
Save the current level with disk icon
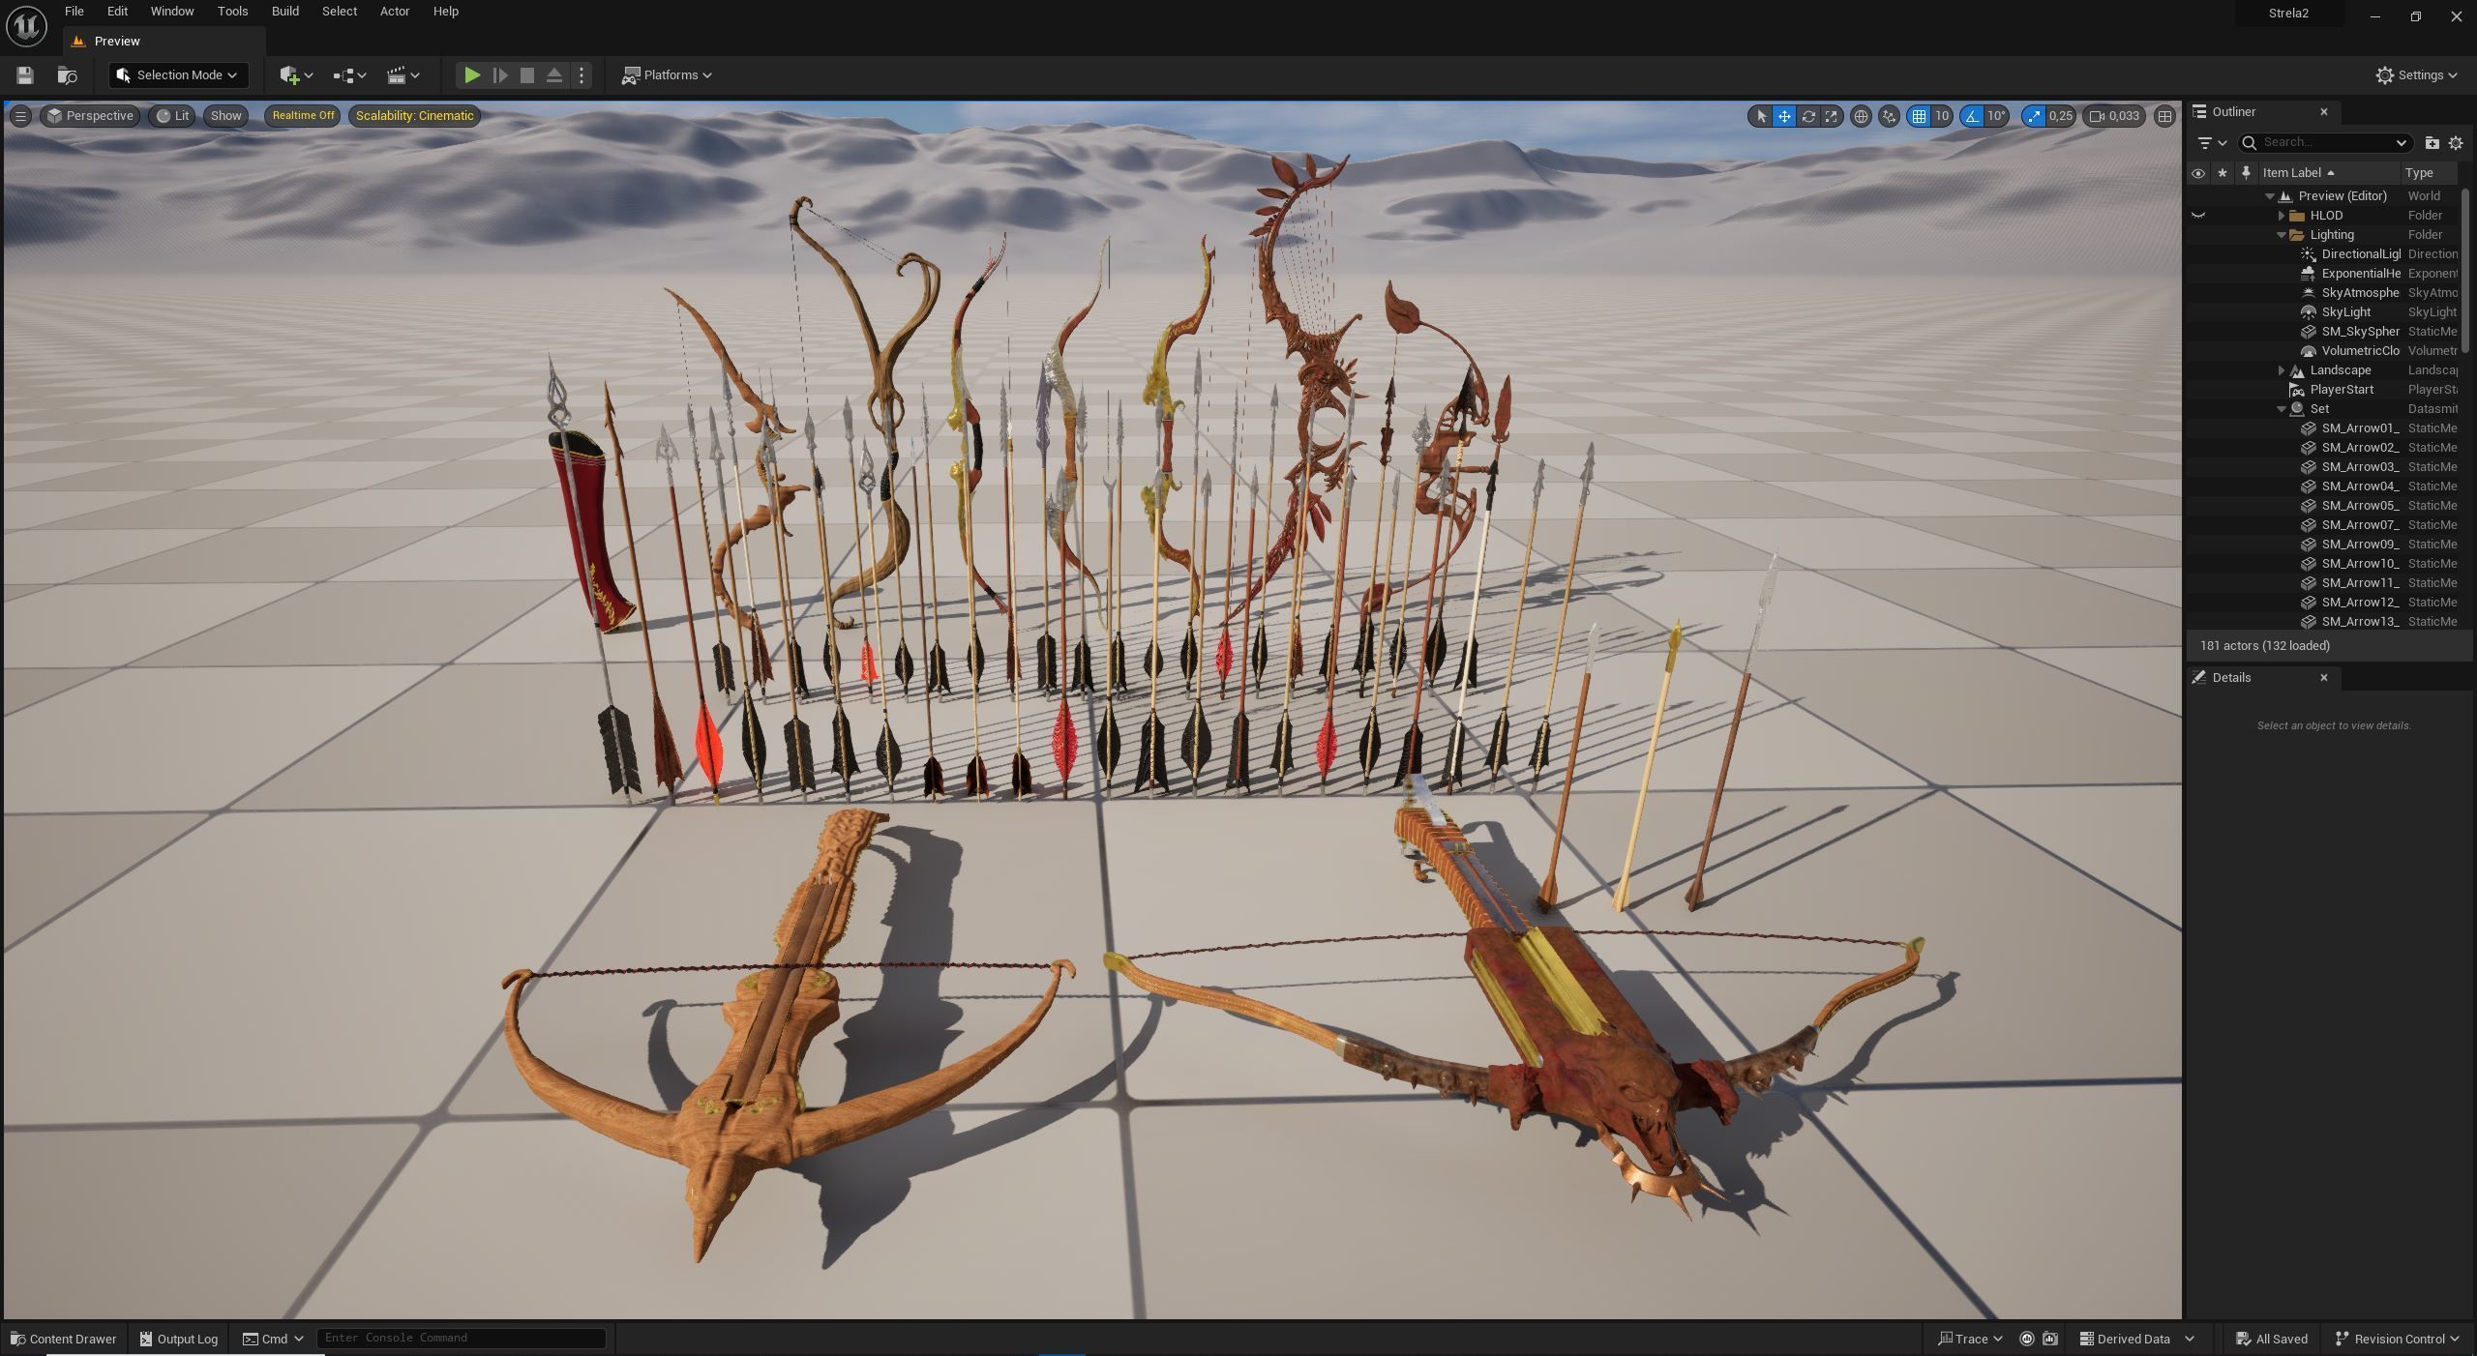pyautogui.click(x=25, y=75)
